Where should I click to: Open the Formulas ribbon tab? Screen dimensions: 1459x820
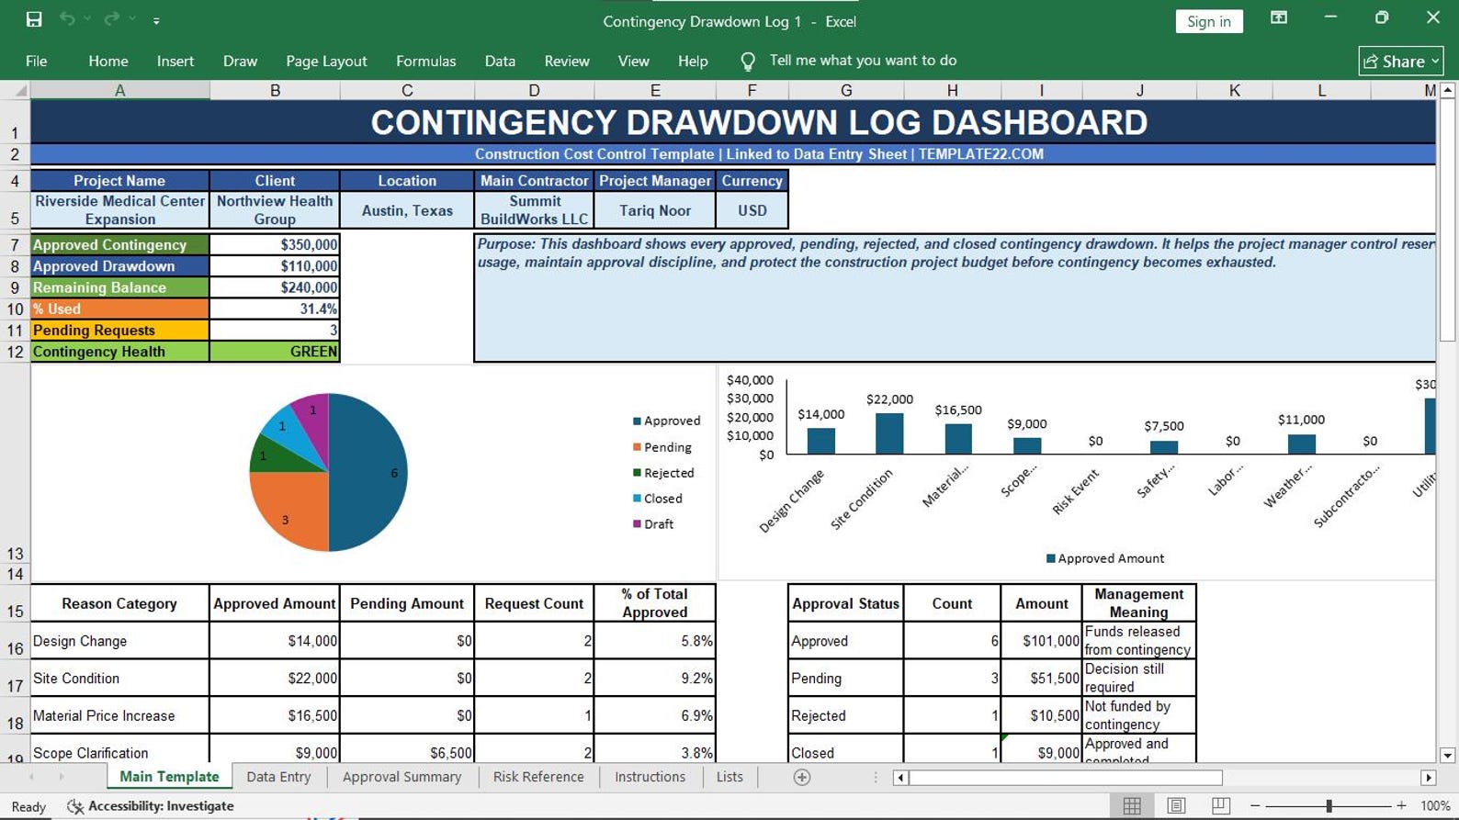tap(425, 61)
